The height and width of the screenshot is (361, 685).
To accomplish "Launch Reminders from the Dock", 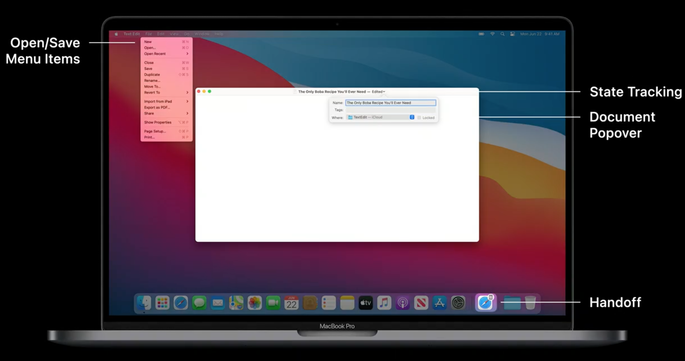I will point(329,303).
